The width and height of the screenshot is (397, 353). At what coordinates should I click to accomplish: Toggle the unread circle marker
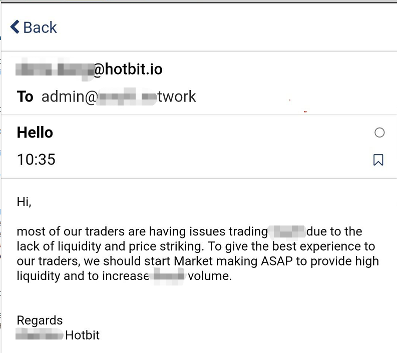tap(379, 132)
